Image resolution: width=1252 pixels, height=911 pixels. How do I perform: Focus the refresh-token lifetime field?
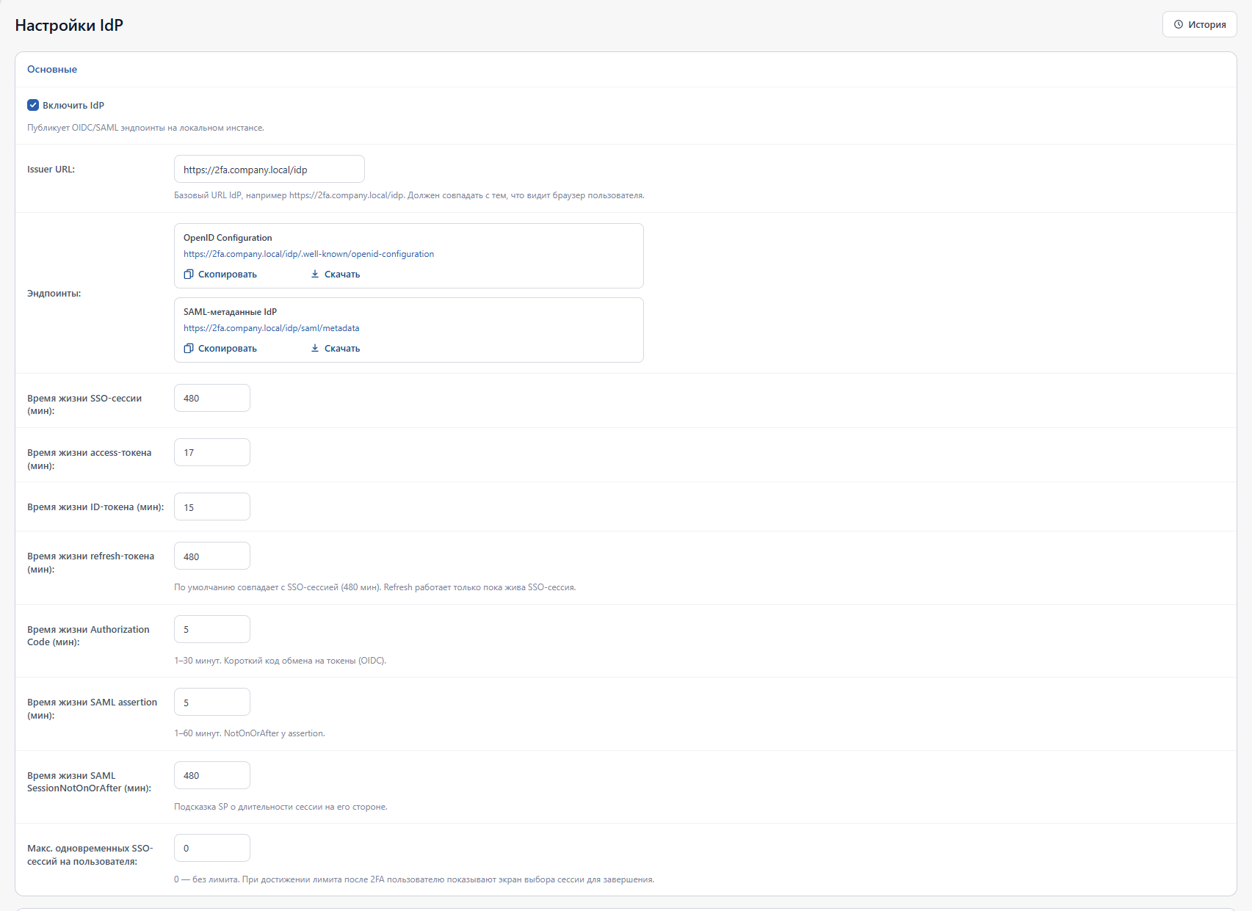pyautogui.click(x=211, y=556)
